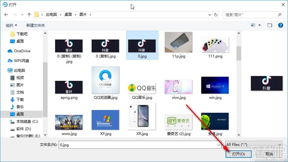Open help with the question mark
The width and height of the screenshot is (288, 162).
(x=281, y=25)
